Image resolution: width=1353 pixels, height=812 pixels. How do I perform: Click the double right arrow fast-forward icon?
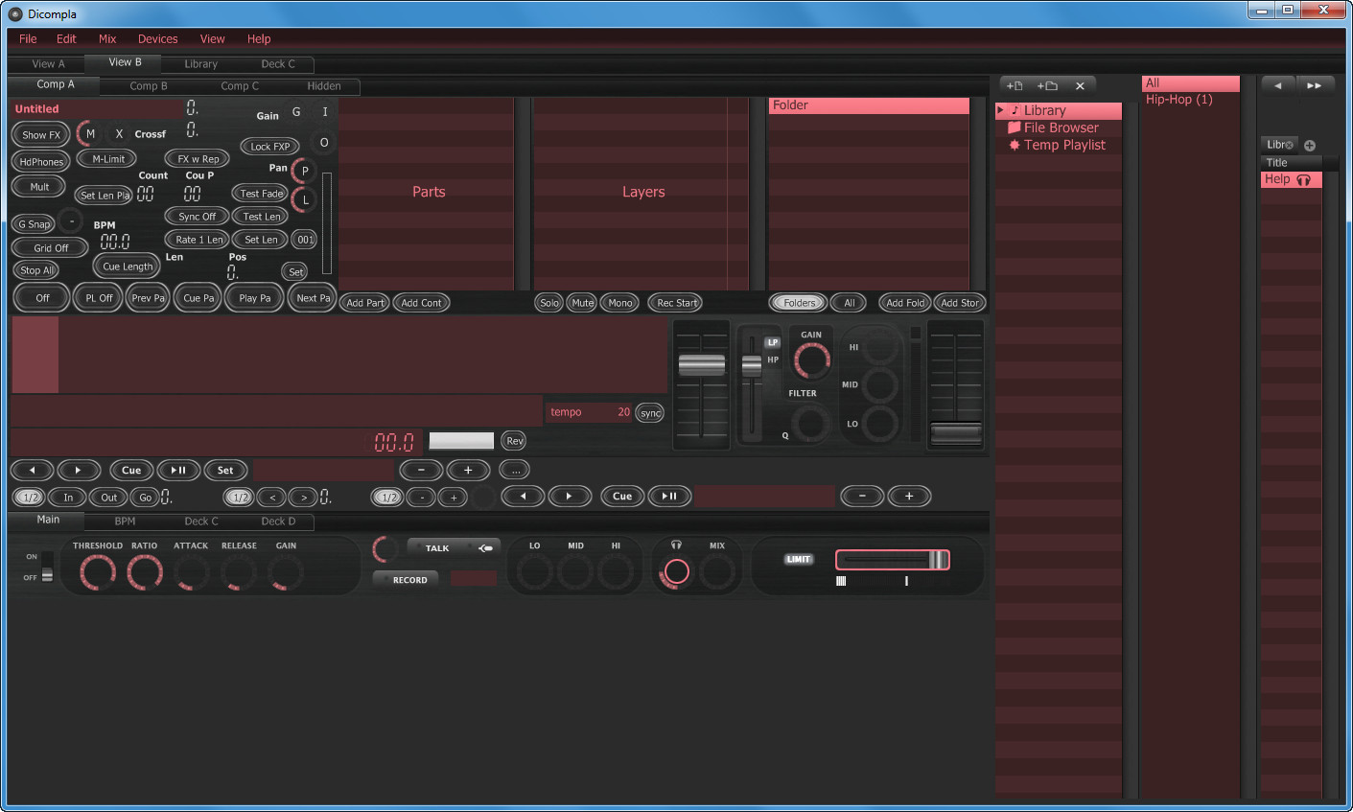tap(1315, 85)
